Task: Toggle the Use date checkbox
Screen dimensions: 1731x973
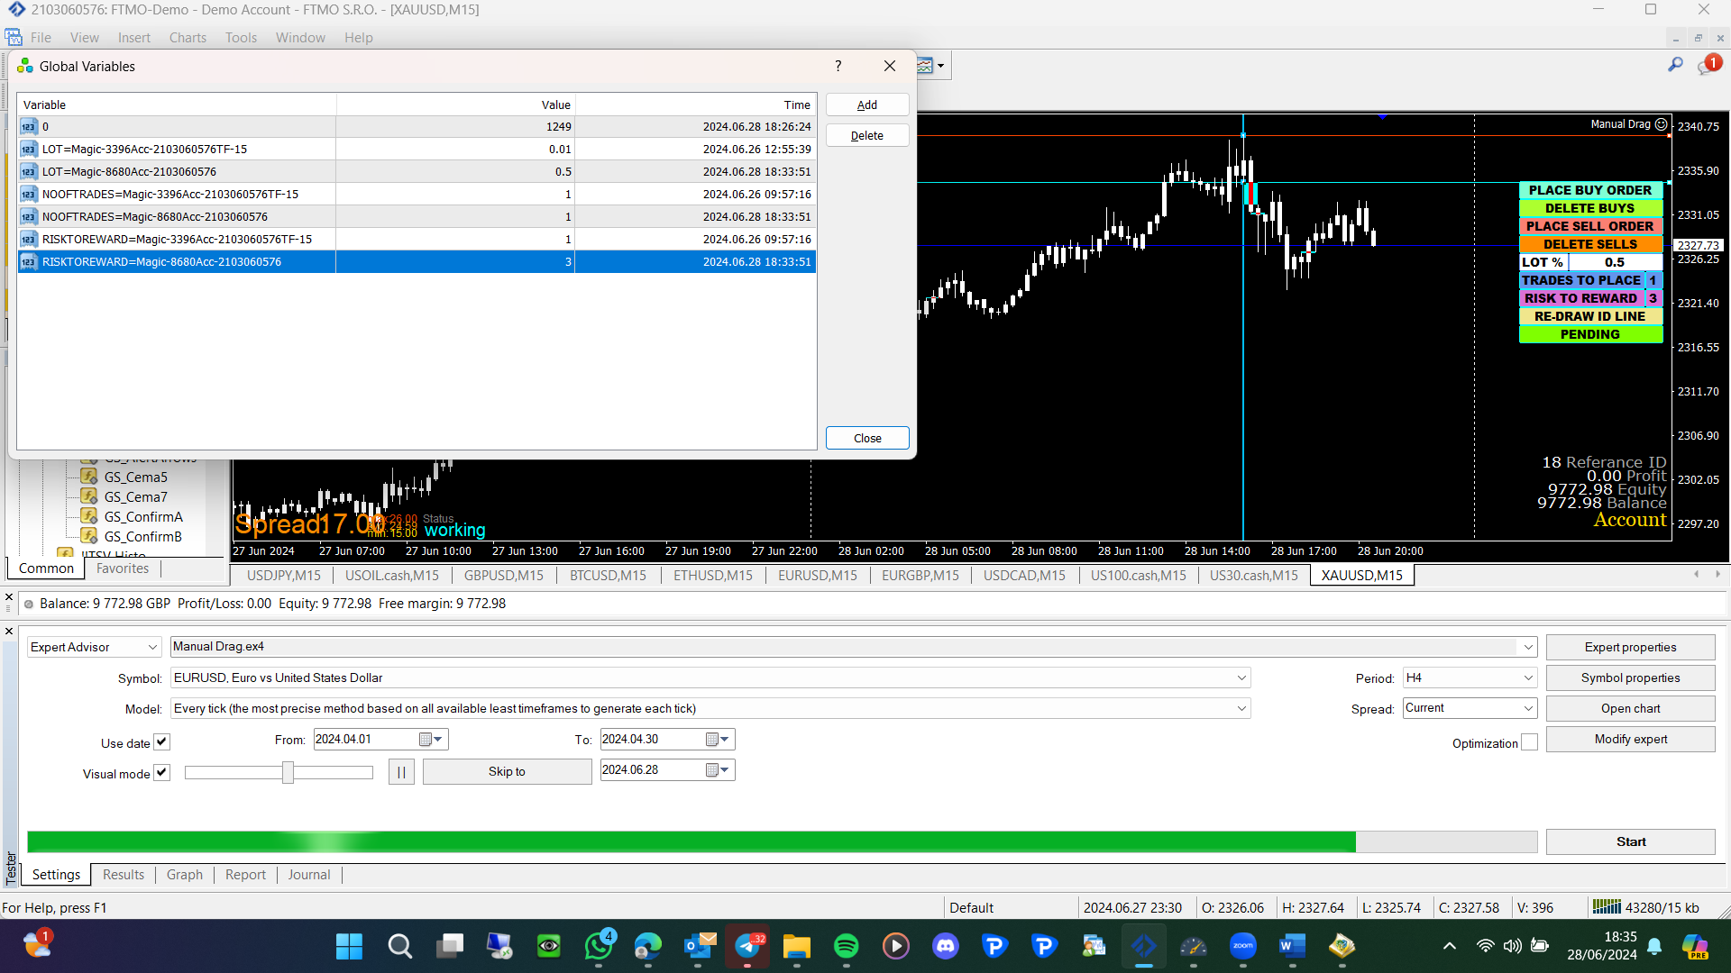Action: 161,742
